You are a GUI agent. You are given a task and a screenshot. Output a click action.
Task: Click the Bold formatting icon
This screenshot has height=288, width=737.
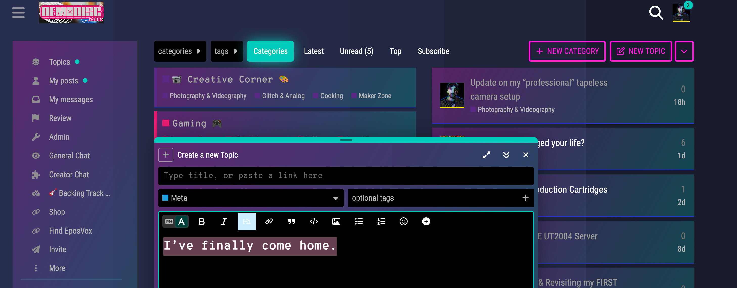(x=201, y=221)
